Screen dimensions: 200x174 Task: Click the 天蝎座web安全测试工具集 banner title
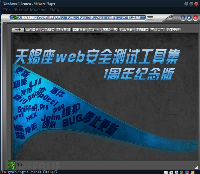pyautogui.click(x=97, y=57)
